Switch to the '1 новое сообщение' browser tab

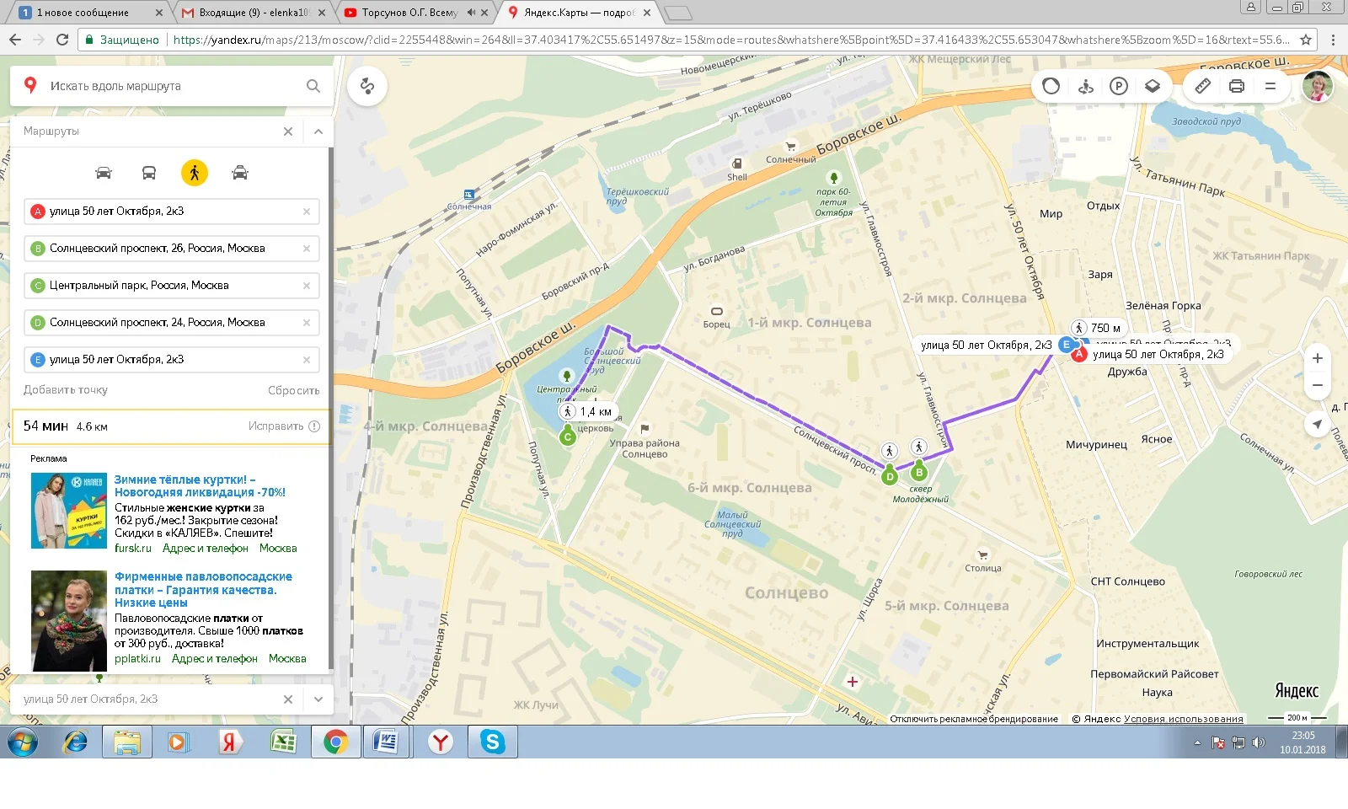click(x=90, y=13)
